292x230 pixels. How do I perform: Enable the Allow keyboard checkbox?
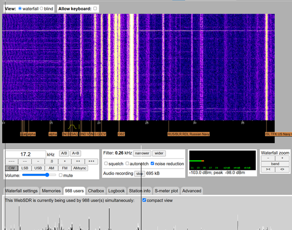(x=95, y=9)
